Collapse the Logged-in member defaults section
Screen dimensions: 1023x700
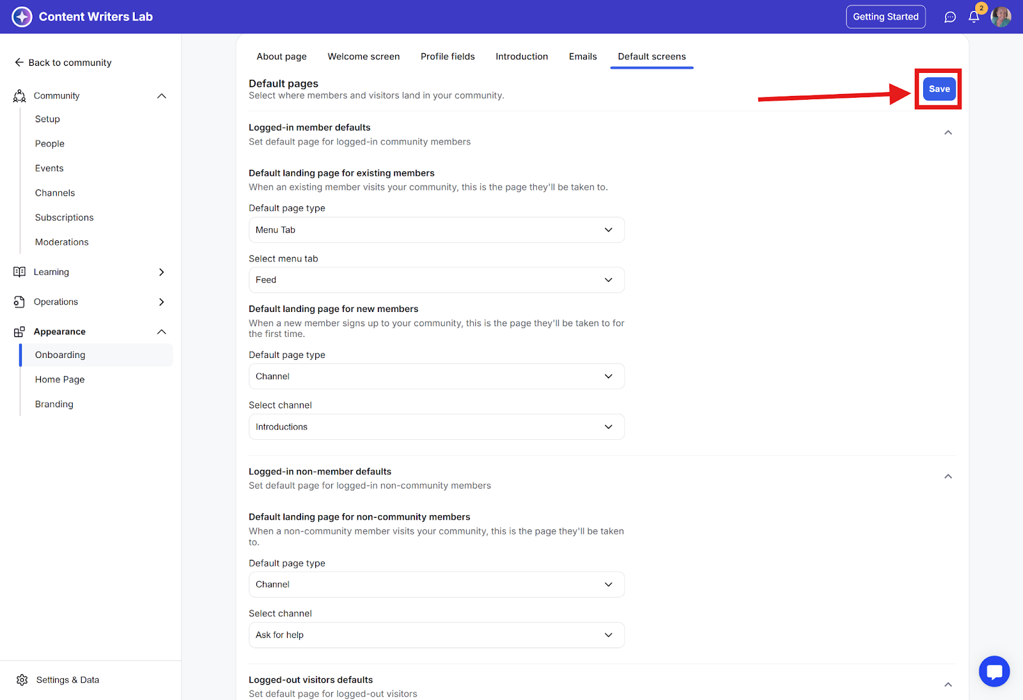coord(948,133)
